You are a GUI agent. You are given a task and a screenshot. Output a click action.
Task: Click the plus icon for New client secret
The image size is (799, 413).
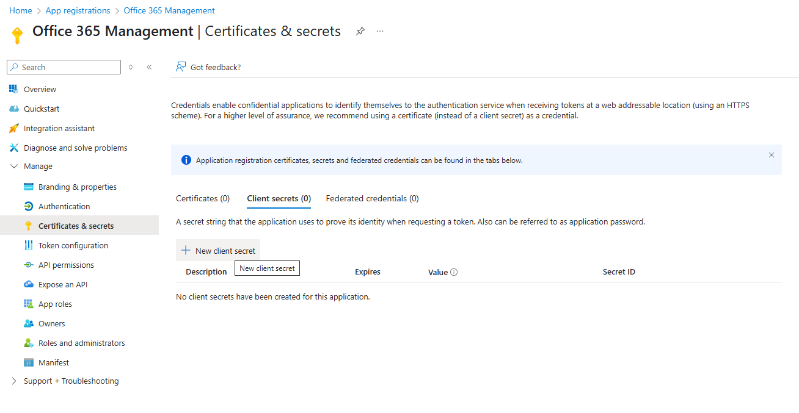(x=186, y=251)
